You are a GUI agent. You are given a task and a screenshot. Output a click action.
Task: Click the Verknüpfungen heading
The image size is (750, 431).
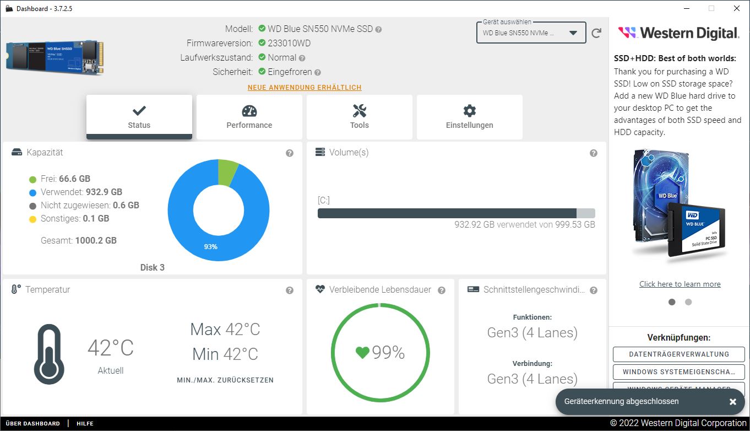coord(679,337)
